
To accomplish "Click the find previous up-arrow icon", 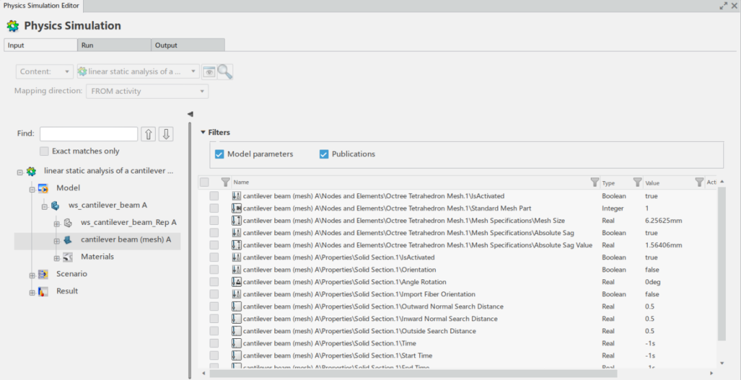I will [x=148, y=134].
